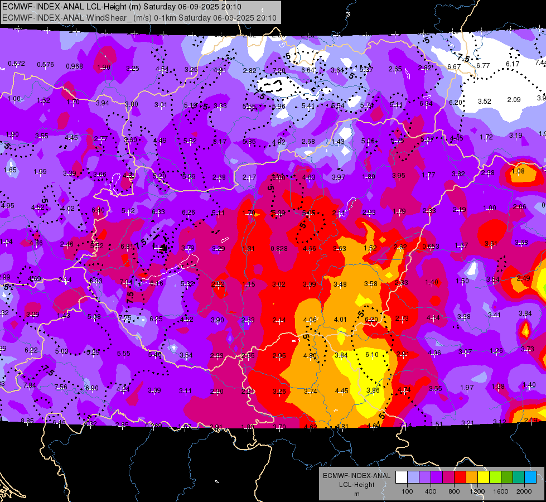Click the wind shear value 3.86
546x502 pixels.
point(373,390)
